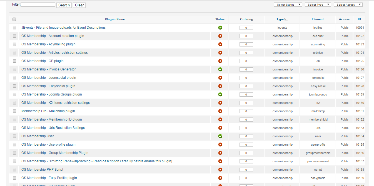
Task: Check the Joomla Groups plugin checkbox
Action: click(14, 94)
